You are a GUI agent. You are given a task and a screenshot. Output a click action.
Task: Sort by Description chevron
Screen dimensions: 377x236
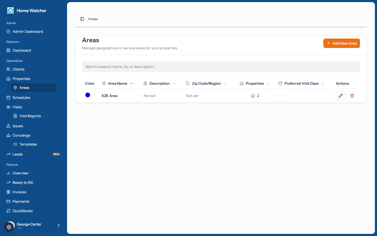point(174,83)
